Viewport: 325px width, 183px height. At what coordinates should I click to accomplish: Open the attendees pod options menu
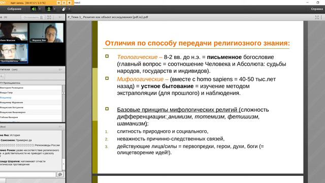tap(60, 70)
